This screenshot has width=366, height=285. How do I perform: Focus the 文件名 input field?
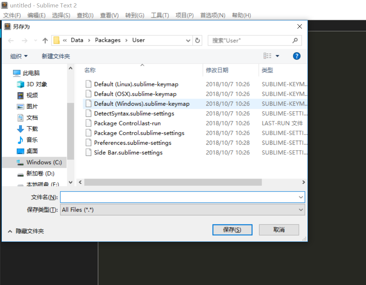click(183, 197)
